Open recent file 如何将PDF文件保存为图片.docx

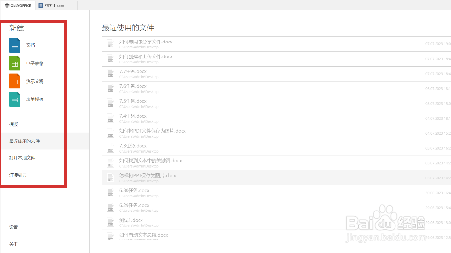click(276, 133)
